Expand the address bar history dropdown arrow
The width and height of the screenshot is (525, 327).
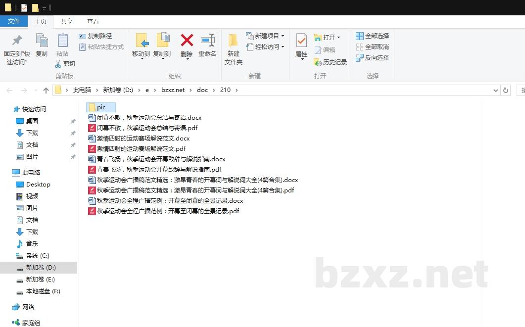click(496, 91)
